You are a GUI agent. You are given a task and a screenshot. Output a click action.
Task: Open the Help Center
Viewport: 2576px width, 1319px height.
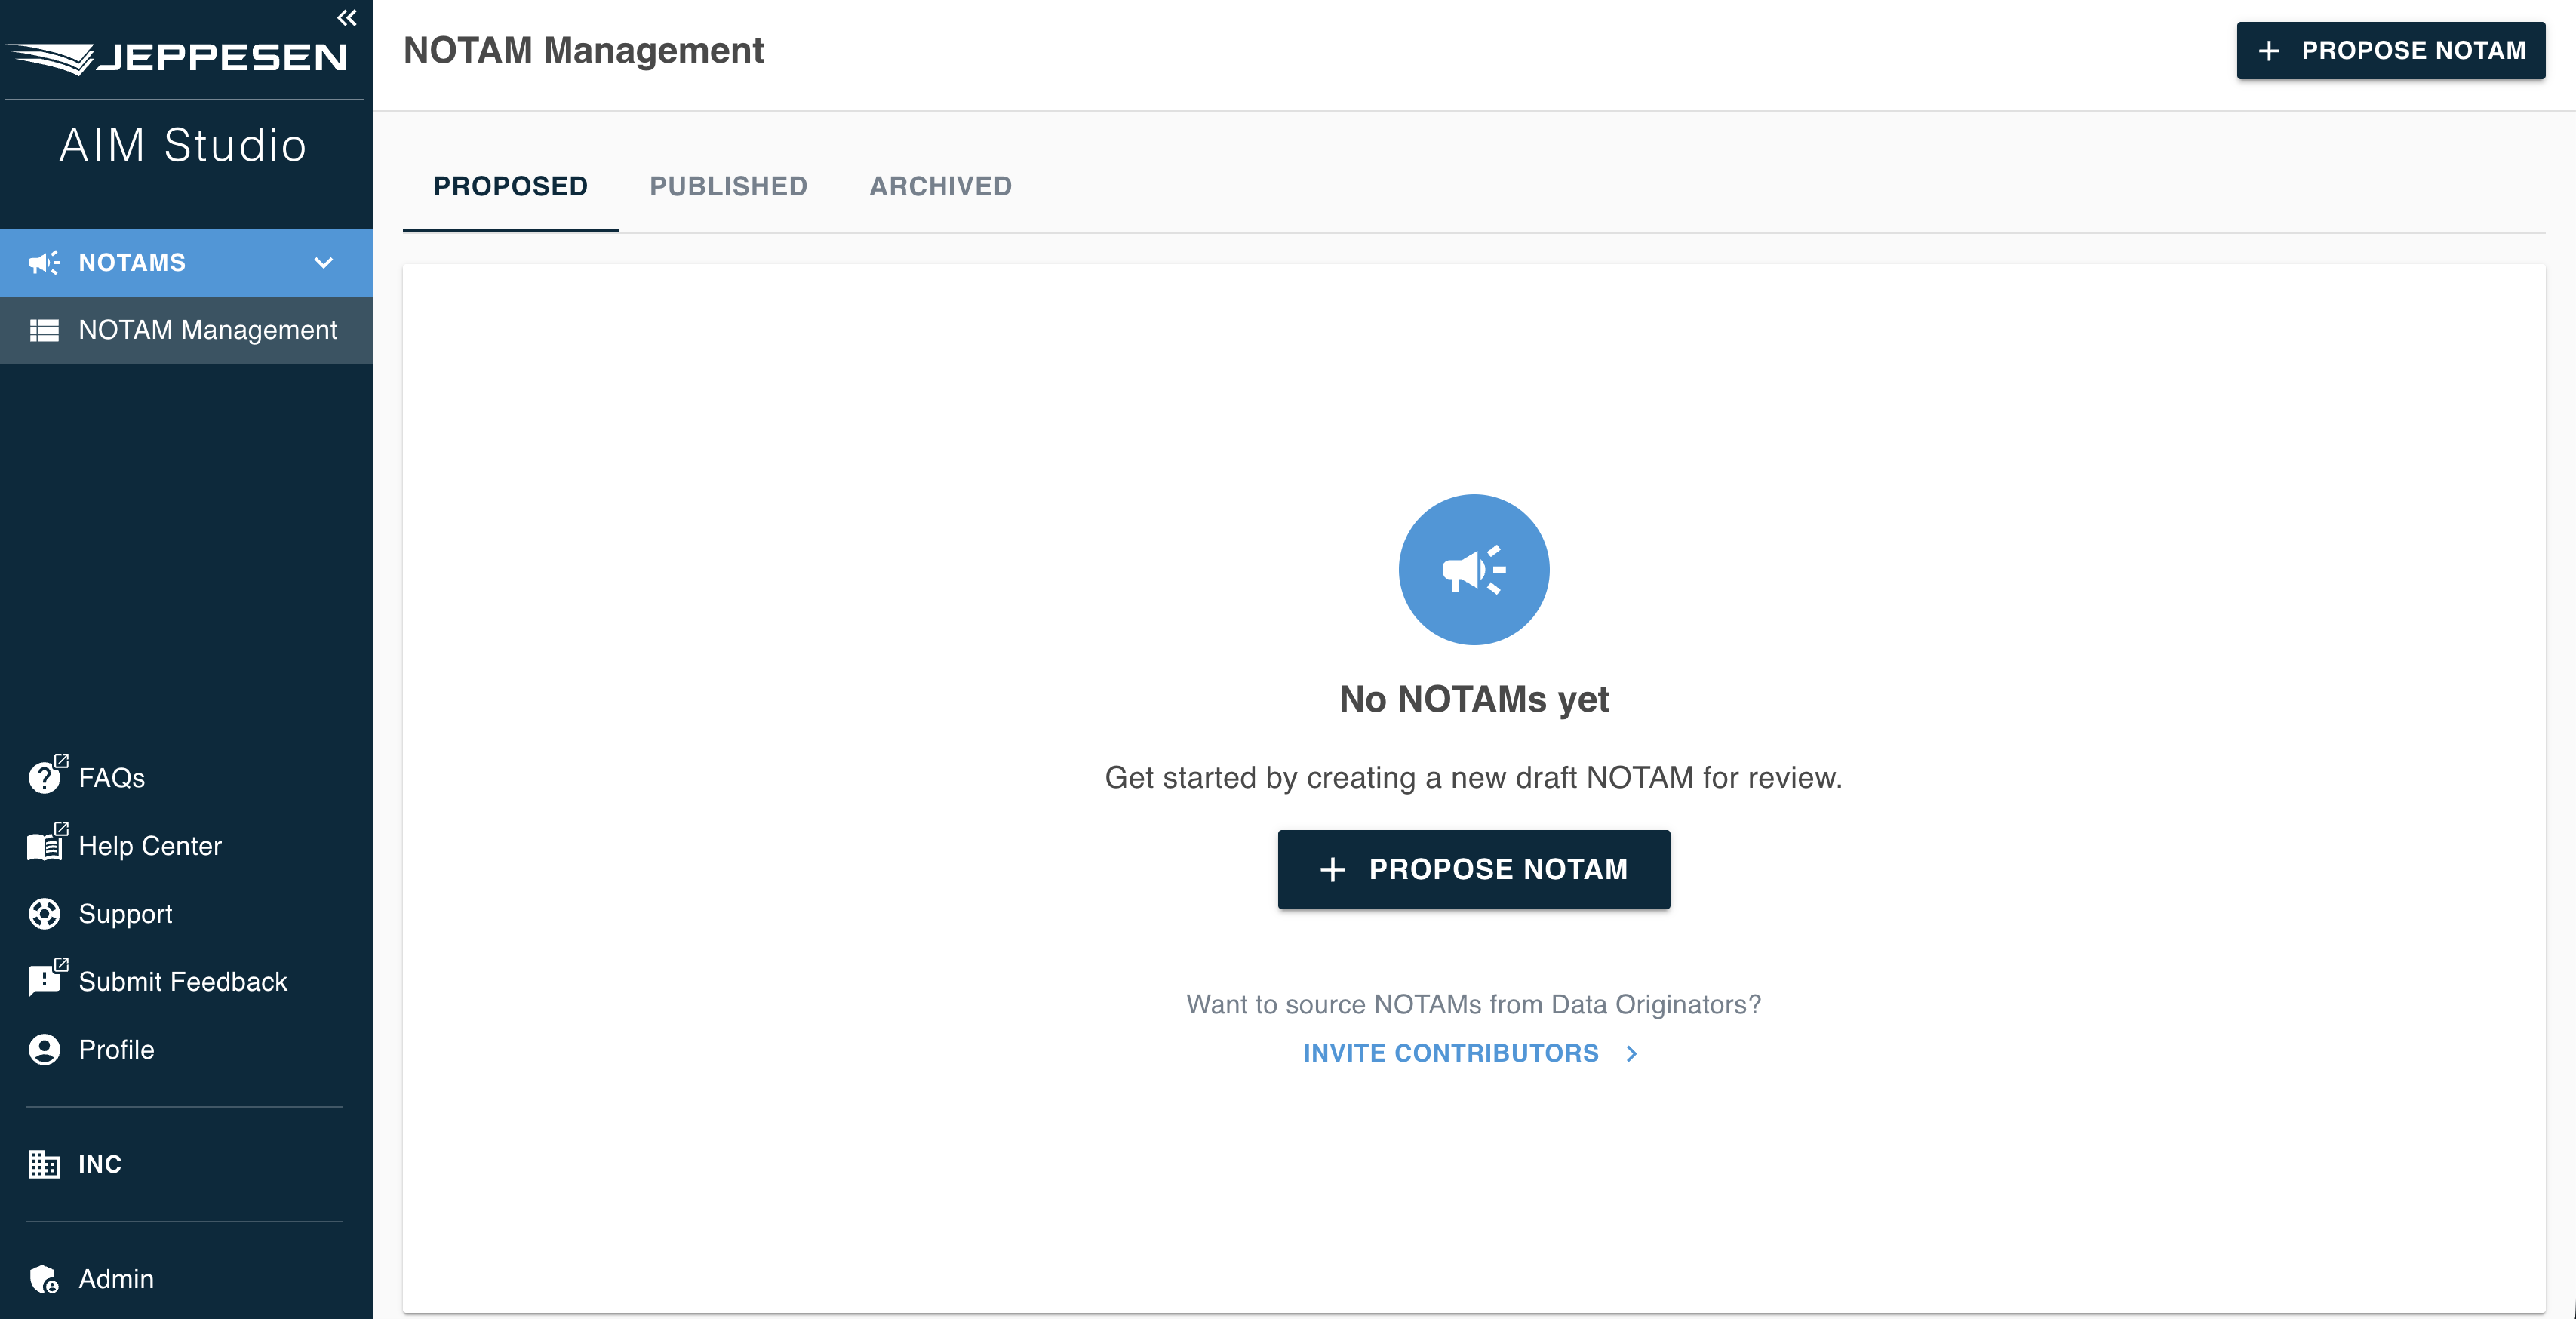150,846
